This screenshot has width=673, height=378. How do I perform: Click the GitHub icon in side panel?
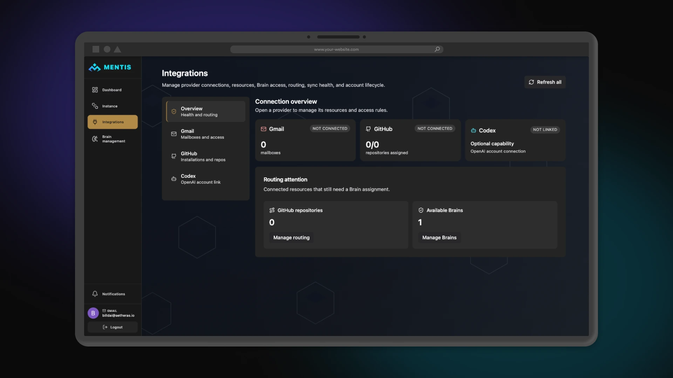tap(174, 156)
